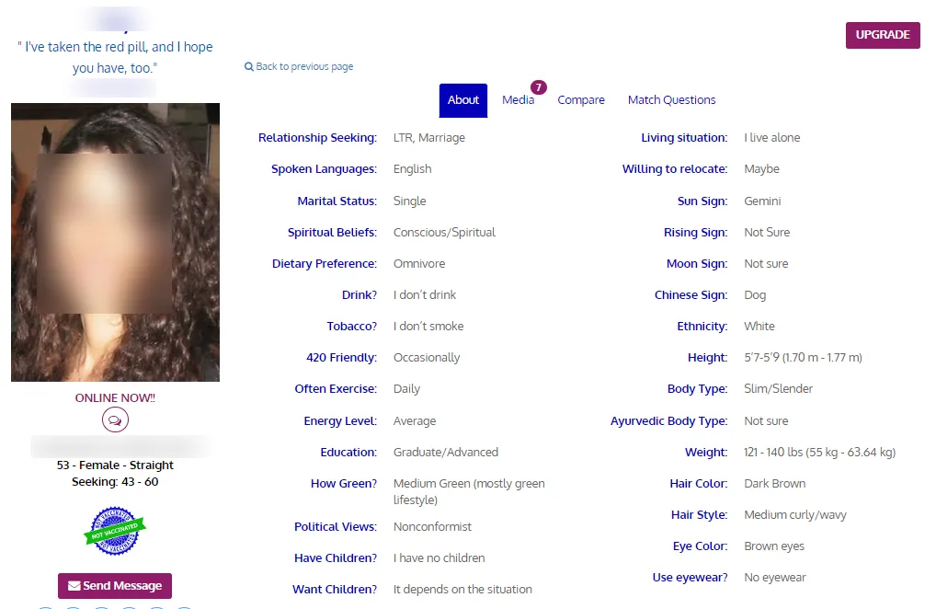Select the Relationship Seeking label
This screenshot has height=609, width=936.
[x=317, y=138]
